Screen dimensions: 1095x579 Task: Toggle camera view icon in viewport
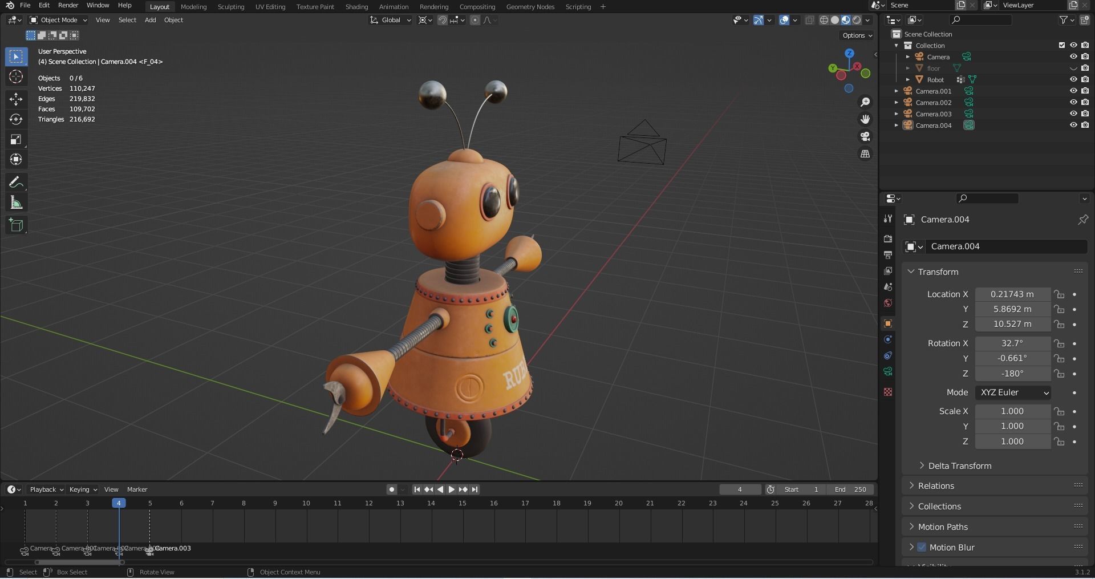(x=865, y=136)
